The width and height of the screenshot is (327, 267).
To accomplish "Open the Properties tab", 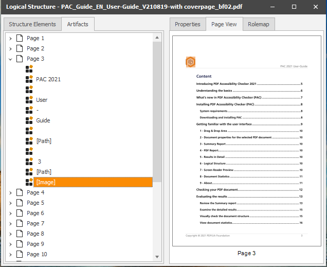I will (188, 24).
